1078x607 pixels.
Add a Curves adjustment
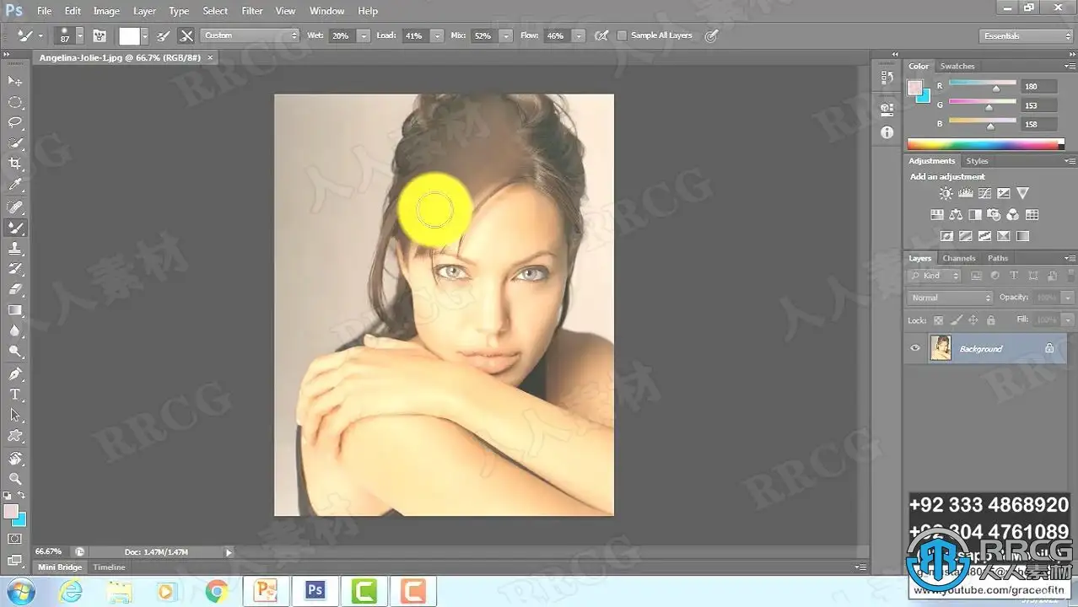[984, 193]
